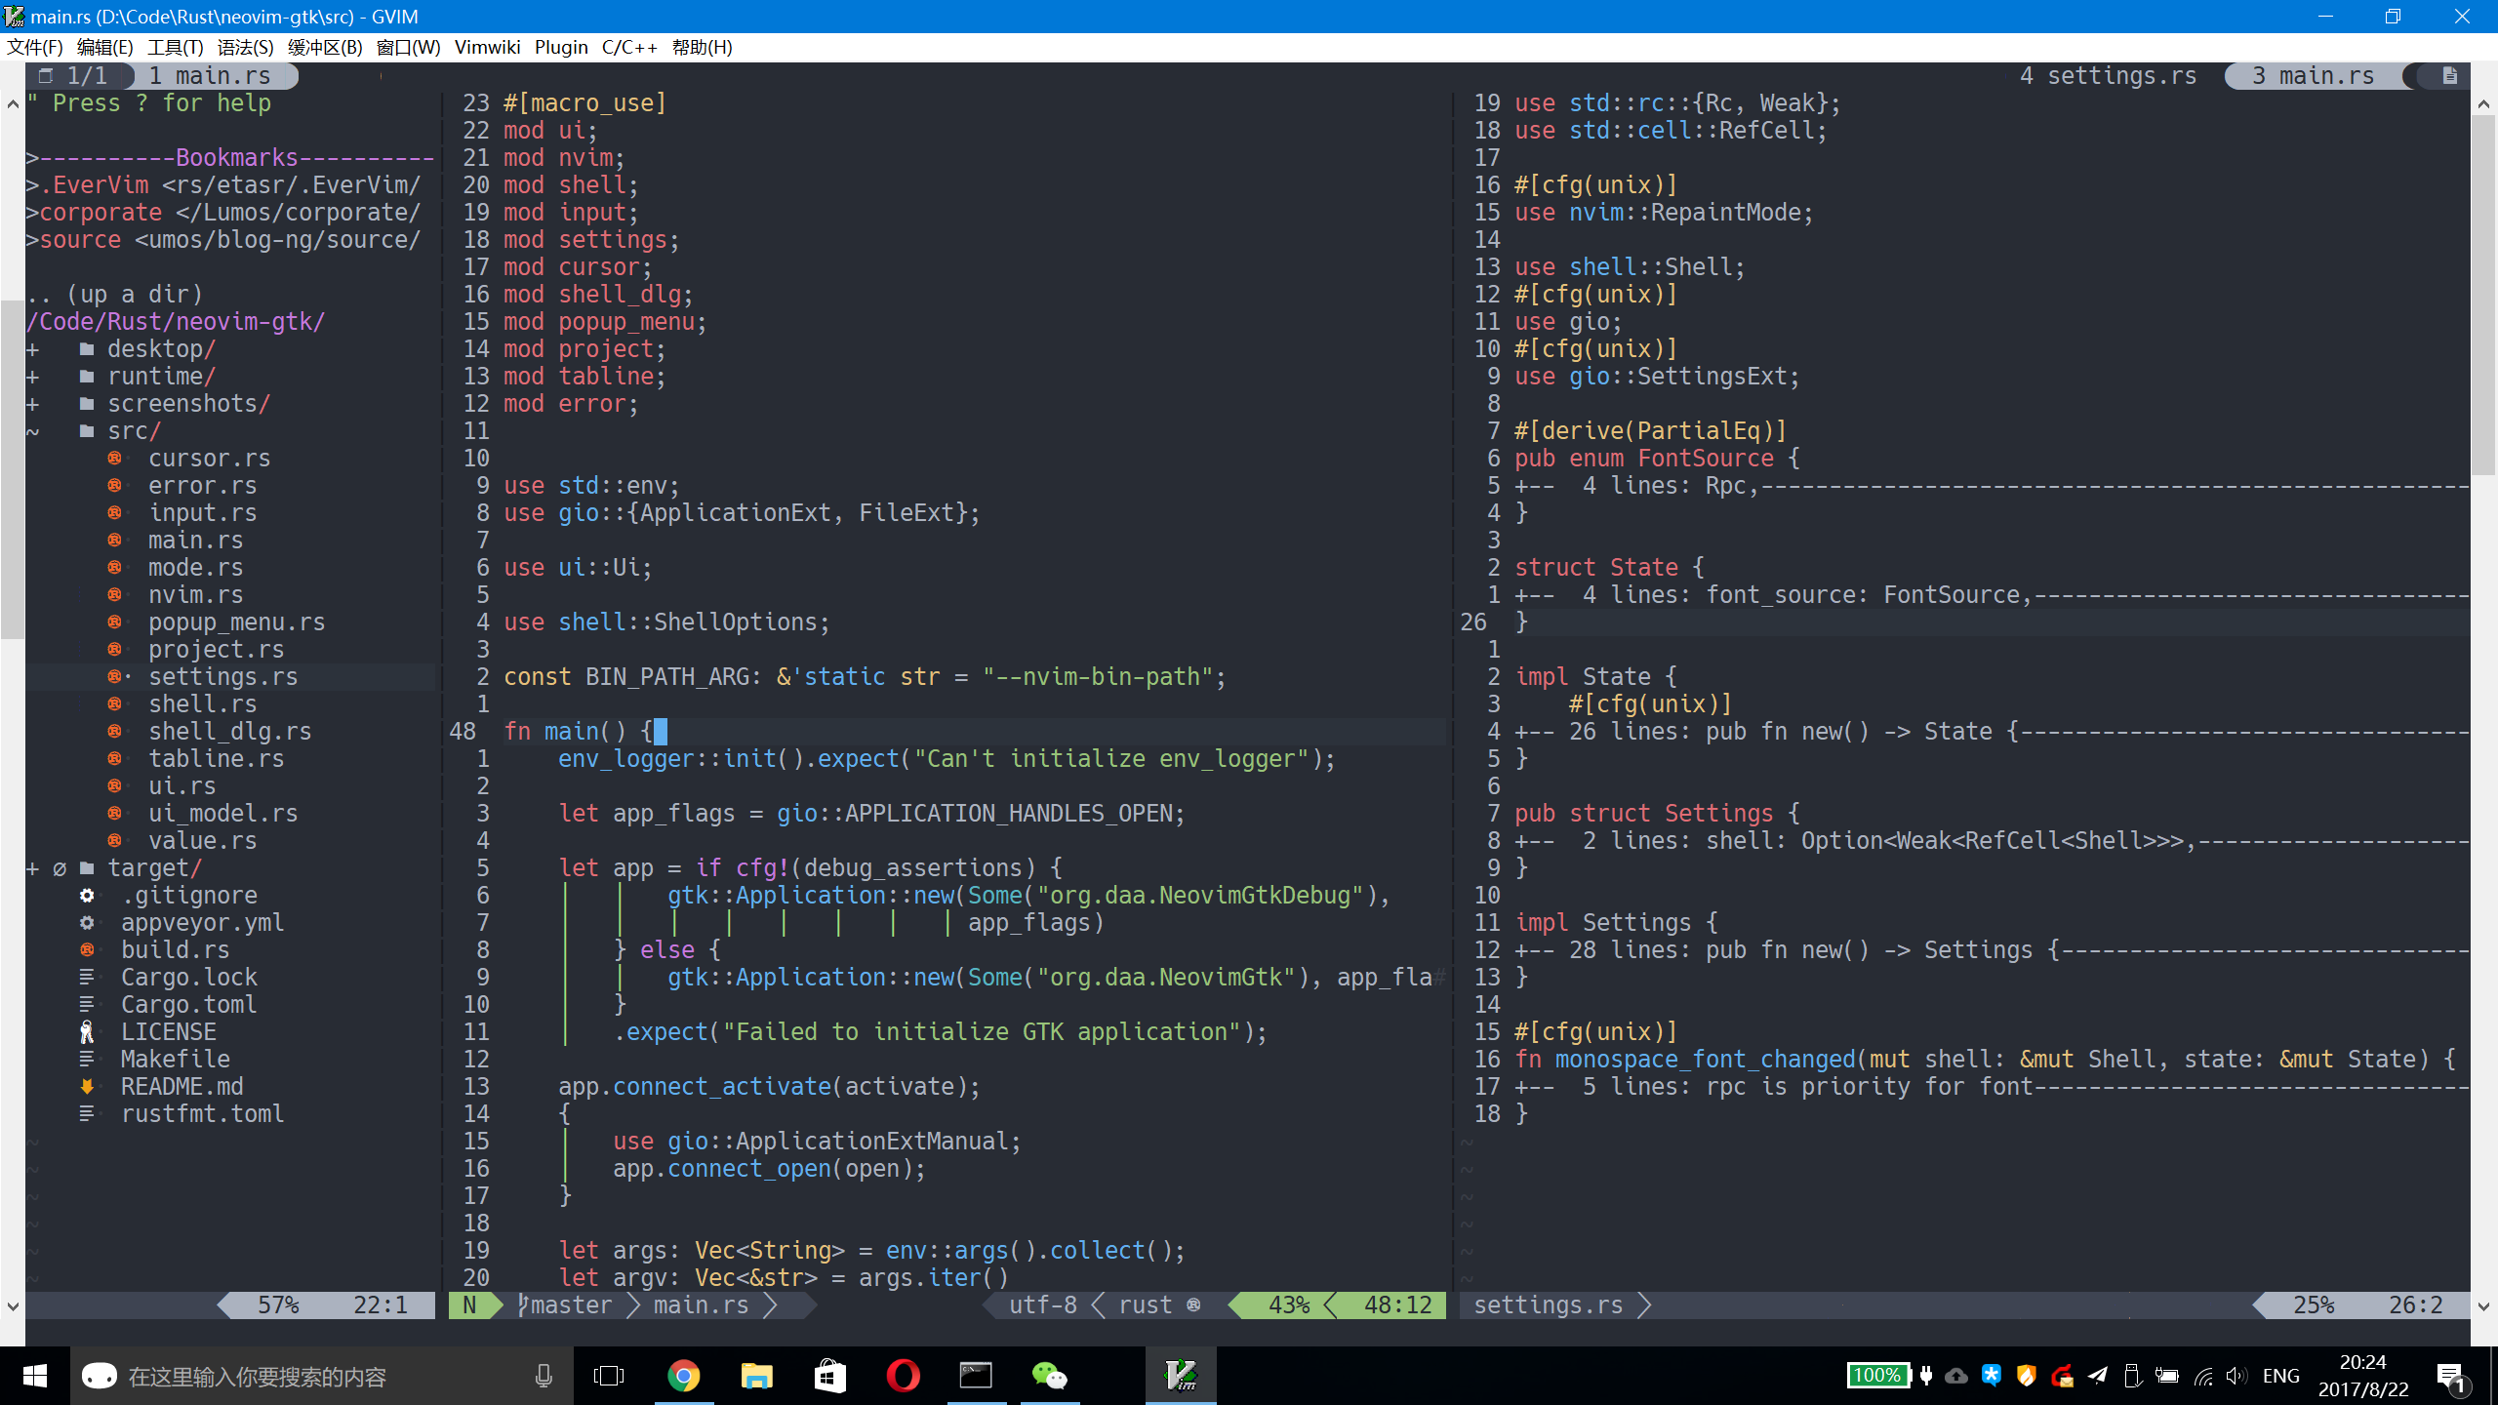Click the list icon next to Cargo.lock

[88, 977]
